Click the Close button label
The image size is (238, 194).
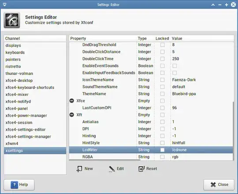pos(223,185)
